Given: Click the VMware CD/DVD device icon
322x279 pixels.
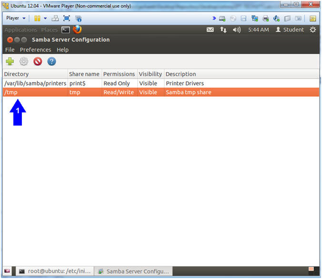Looking at the screenshot, I should pos(233,19).
